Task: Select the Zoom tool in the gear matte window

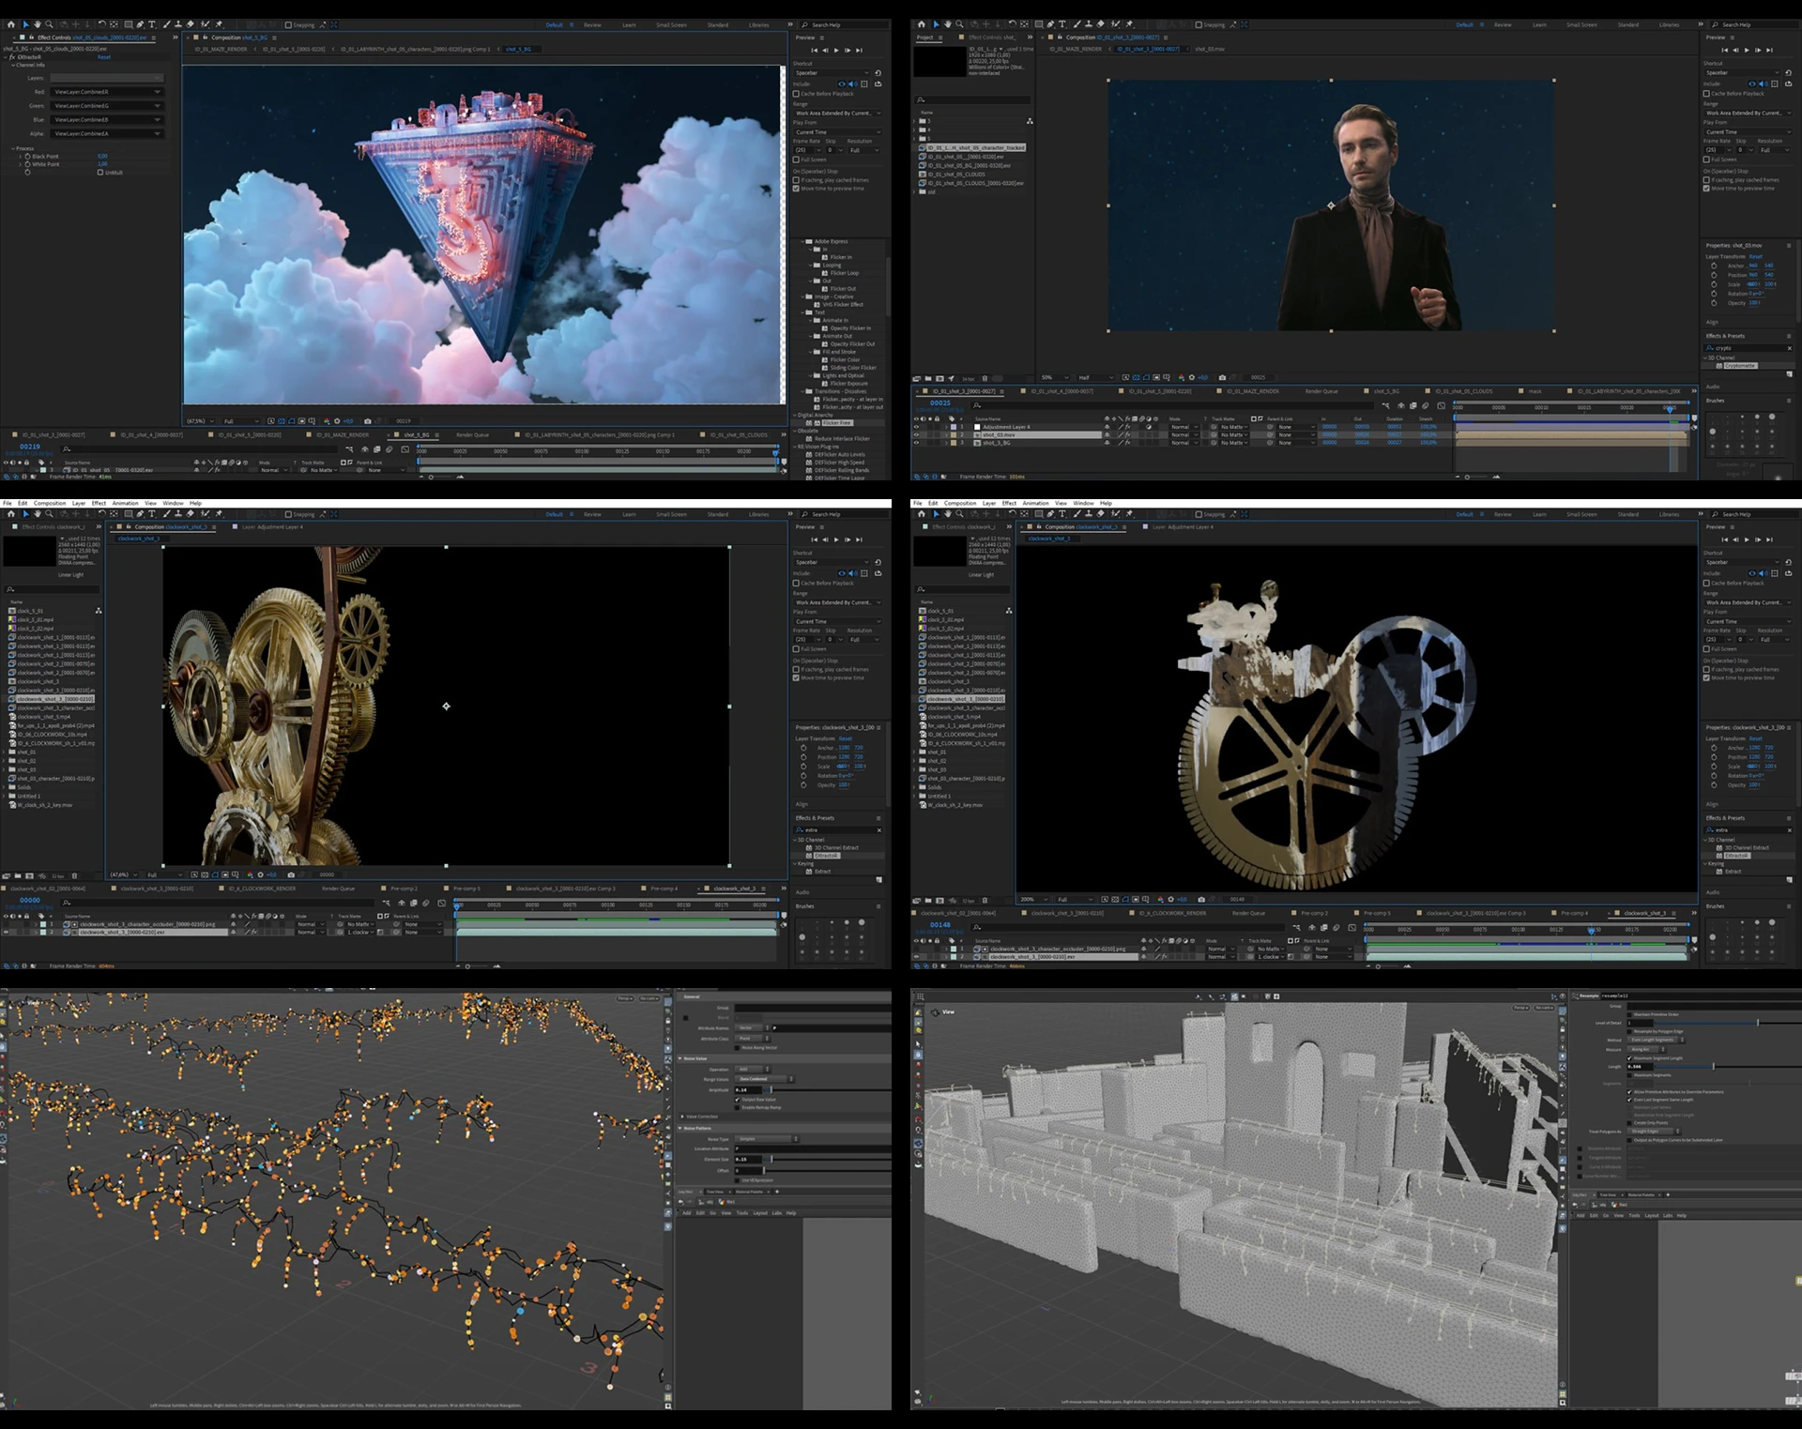Action: (960, 514)
